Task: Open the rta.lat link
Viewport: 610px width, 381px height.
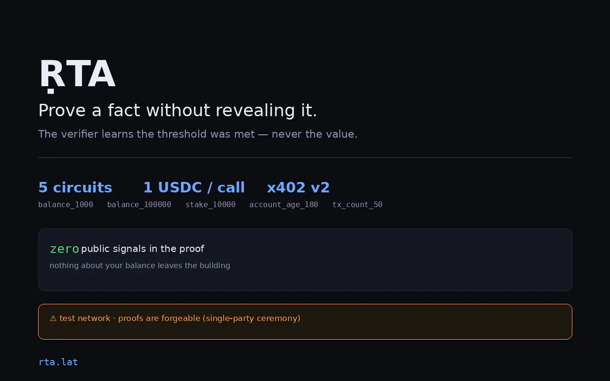Action: tap(58, 362)
